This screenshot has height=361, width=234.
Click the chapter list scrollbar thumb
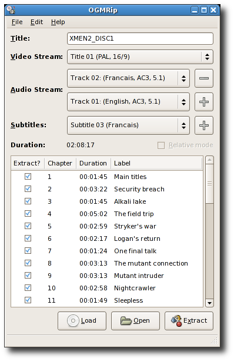coord(209,184)
